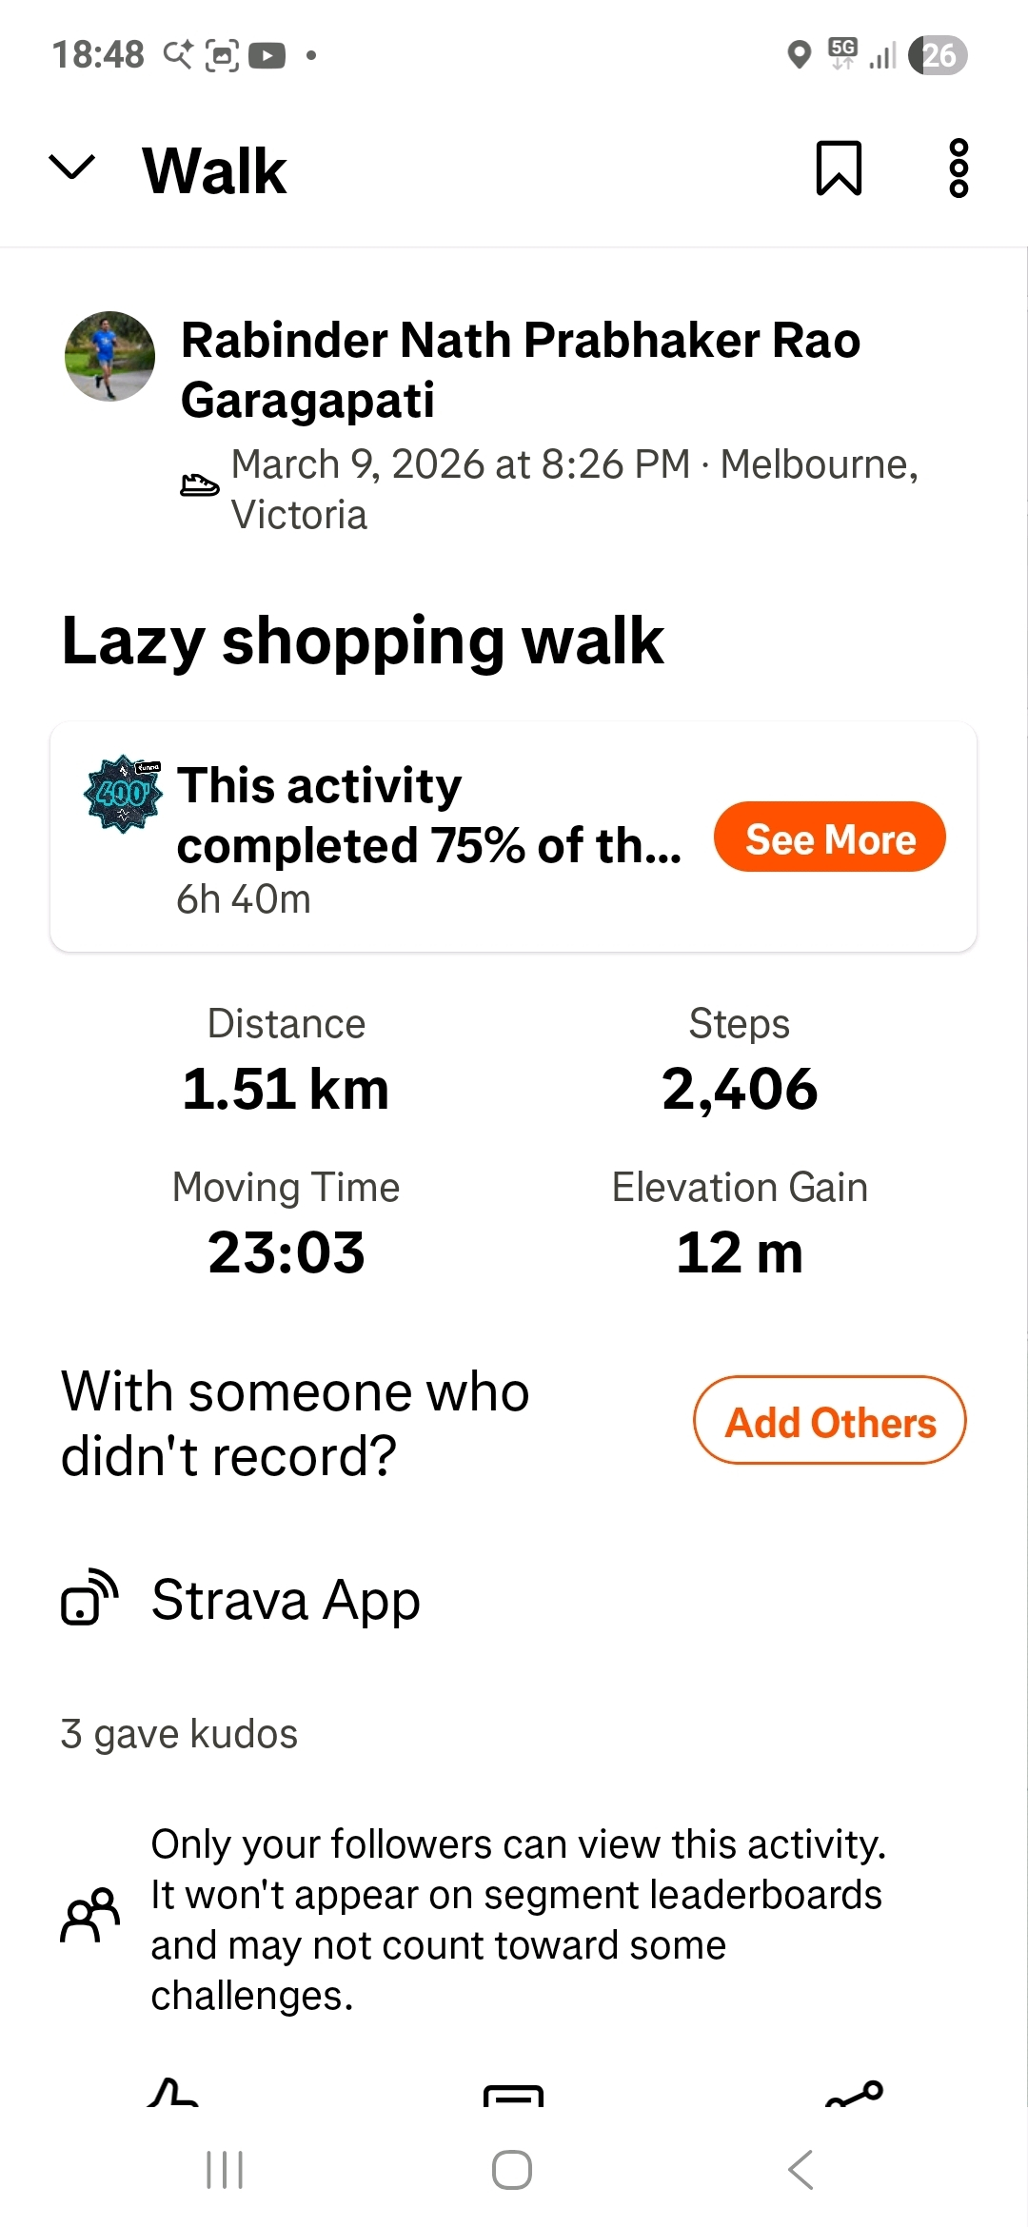Bookmark this walk activity

(x=839, y=168)
